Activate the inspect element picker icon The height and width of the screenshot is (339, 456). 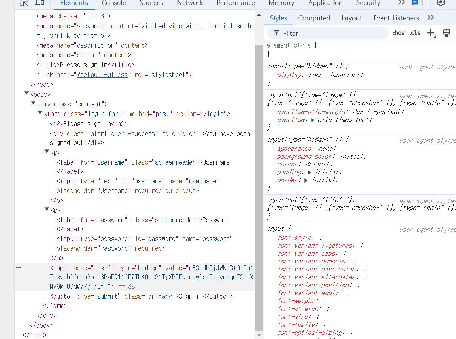coord(24,3)
